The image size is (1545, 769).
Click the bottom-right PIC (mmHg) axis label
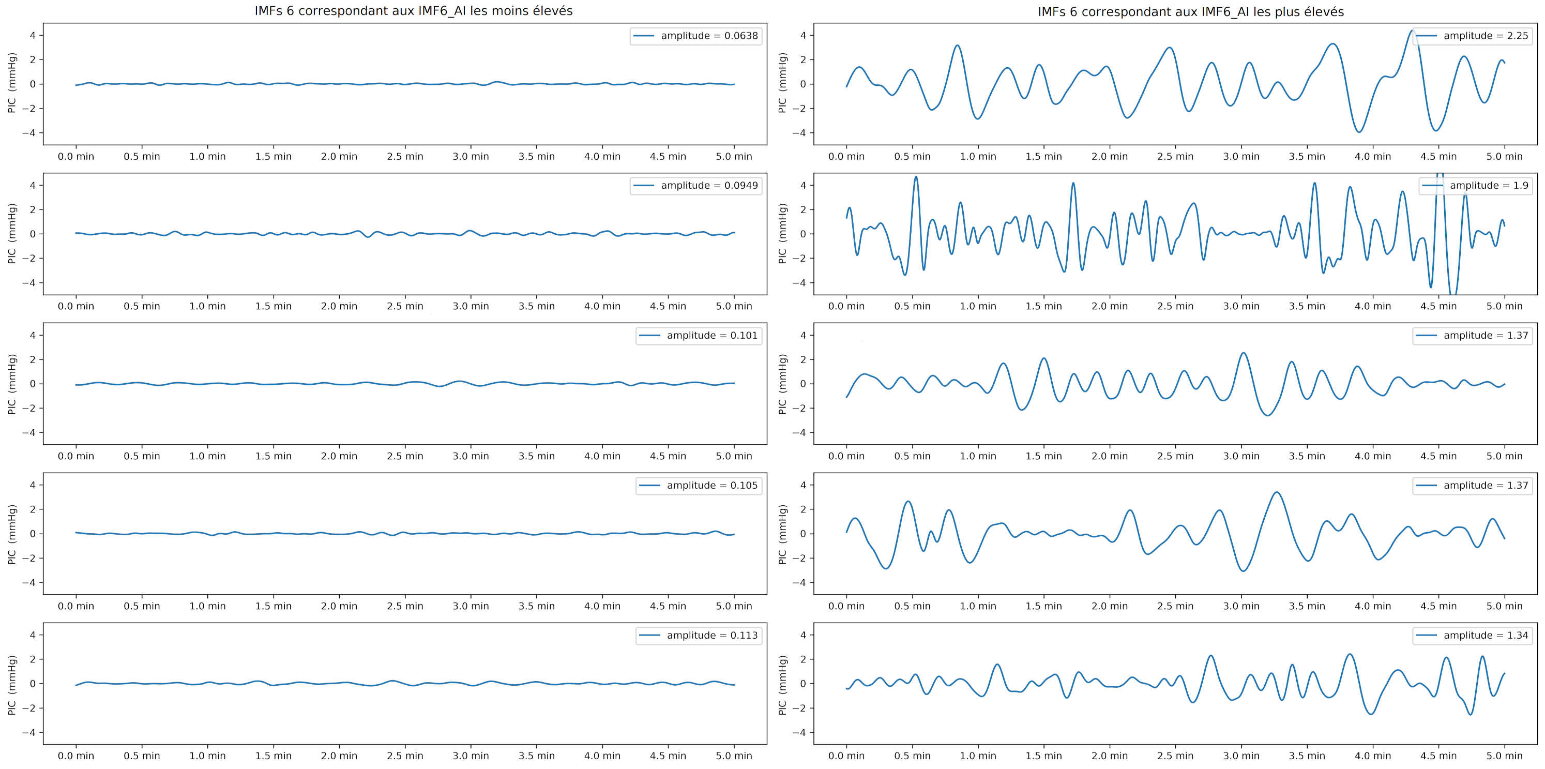pyautogui.click(x=782, y=684)
